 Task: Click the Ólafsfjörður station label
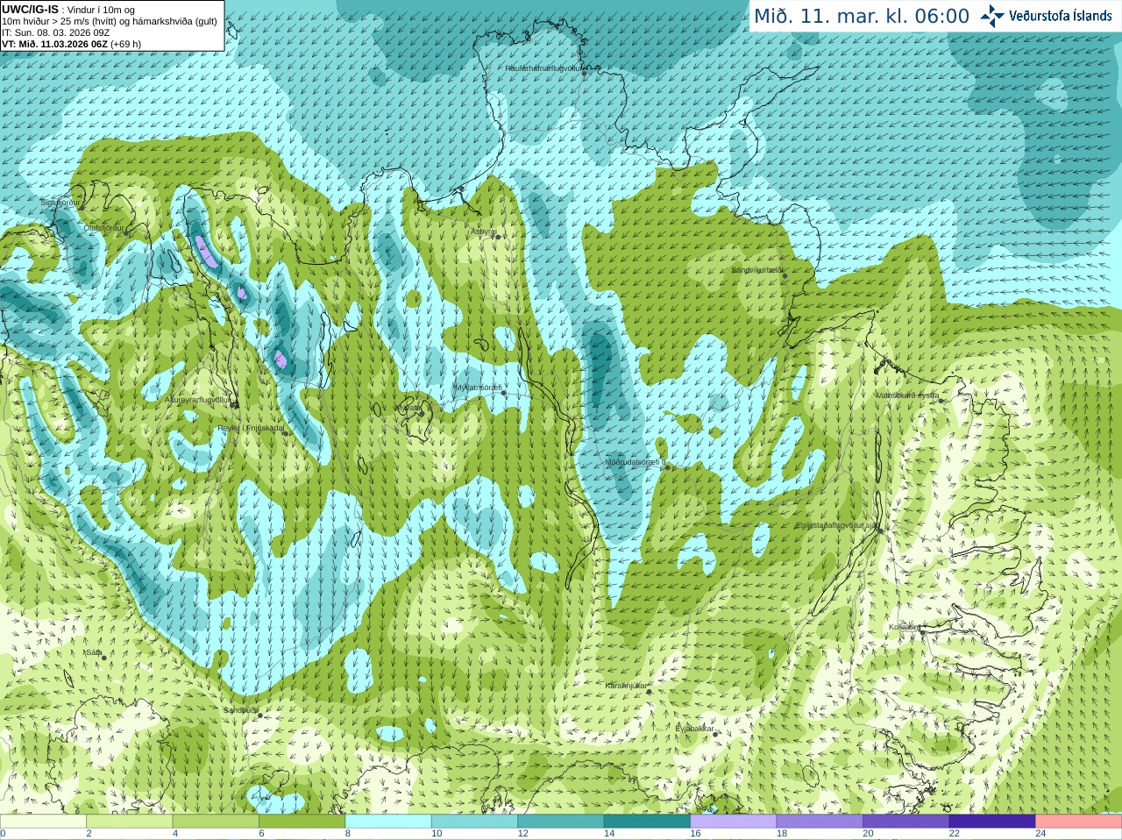pos(103,227)
